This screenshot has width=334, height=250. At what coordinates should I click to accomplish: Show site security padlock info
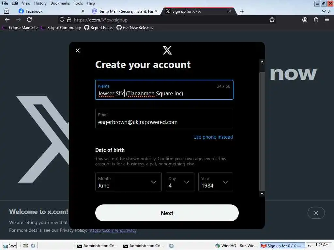69,20
